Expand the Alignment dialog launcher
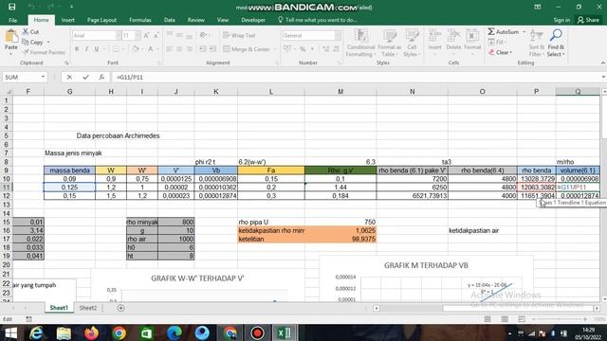 click(x=277, y=63)
